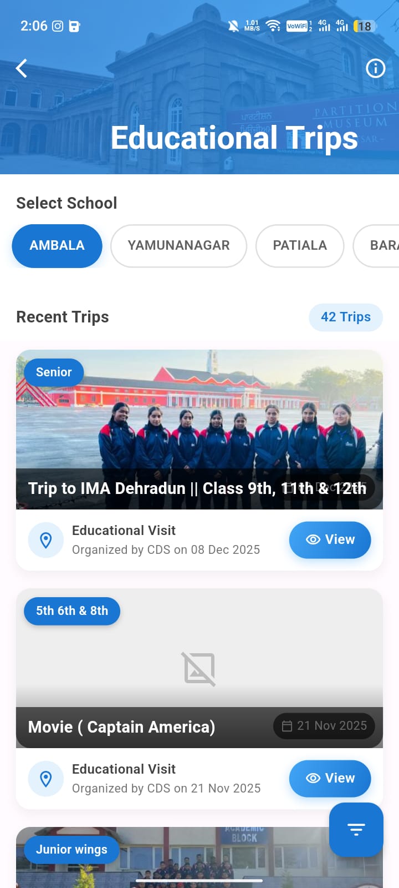Tap the 5th 6th & 8th badge
399x888 pixels.
(72, 611)
